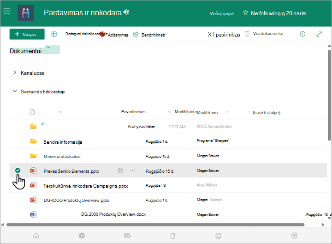Image resolution: width=332 pixels, height=244 pixels.
Task: Open the lists icon in bottom bar
Action: click(x=218, y=236)
